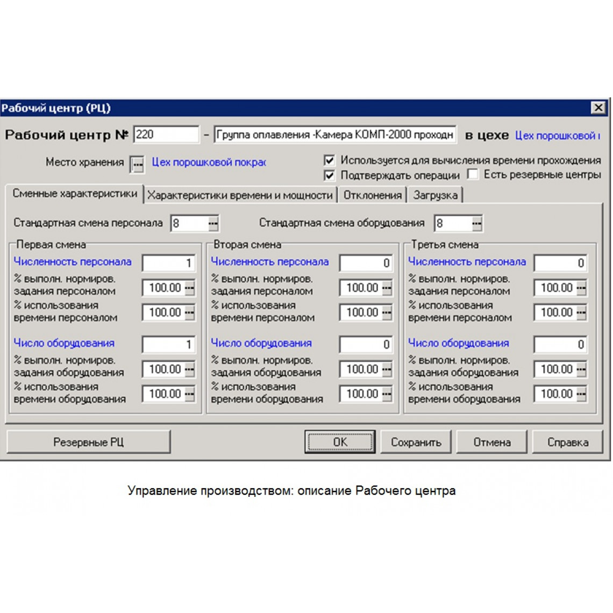Open the Цех порошковой link after в цехе
Viewport: 613px width, 613px height.
557,136
